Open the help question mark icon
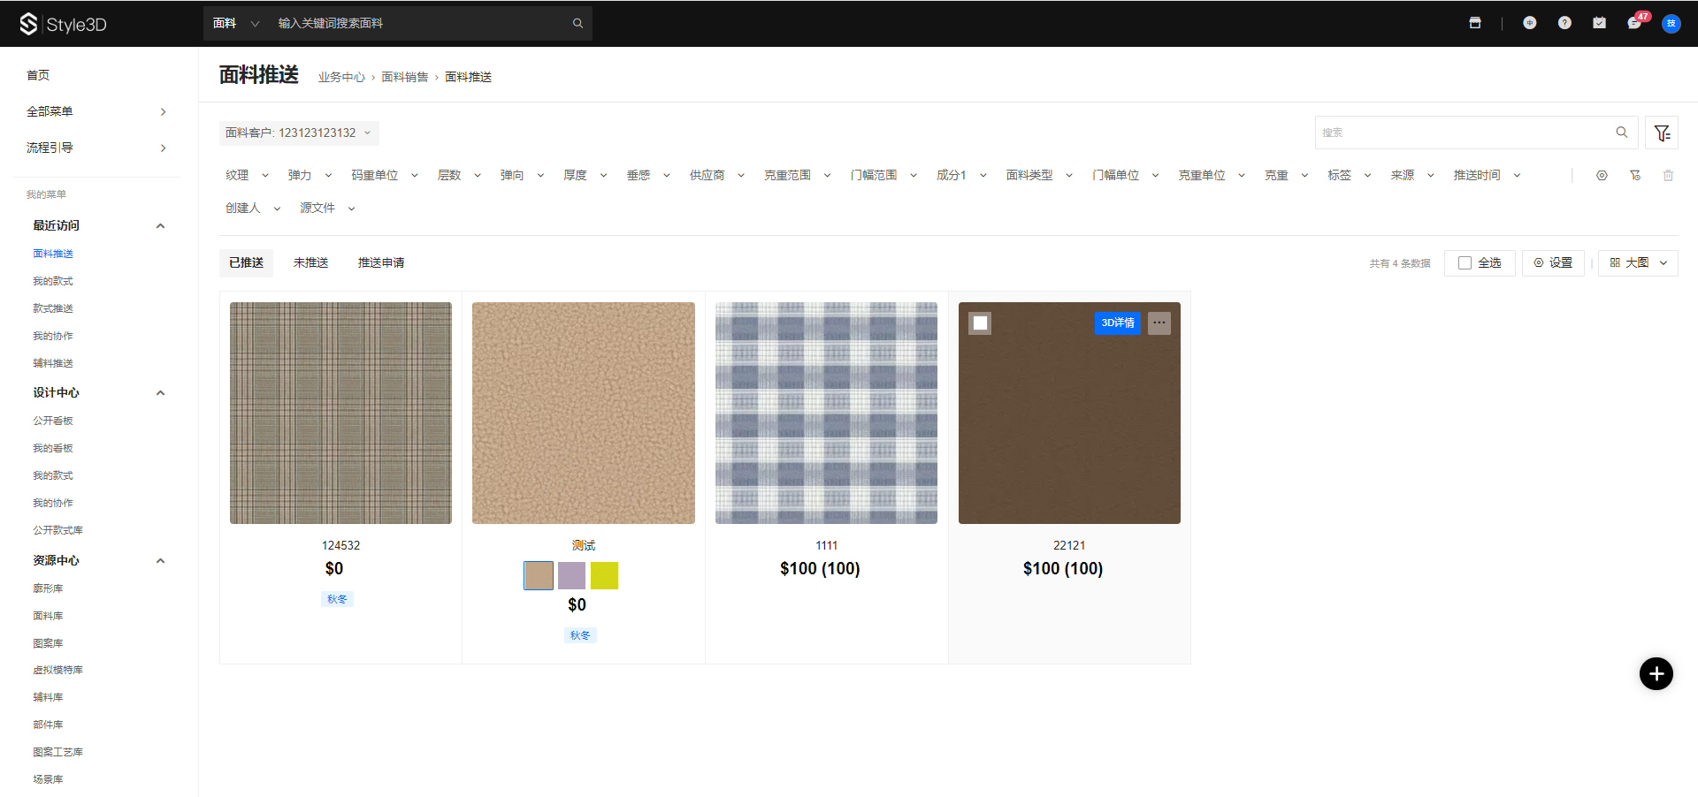1698x797 pixels. (x=1564, y=23)
